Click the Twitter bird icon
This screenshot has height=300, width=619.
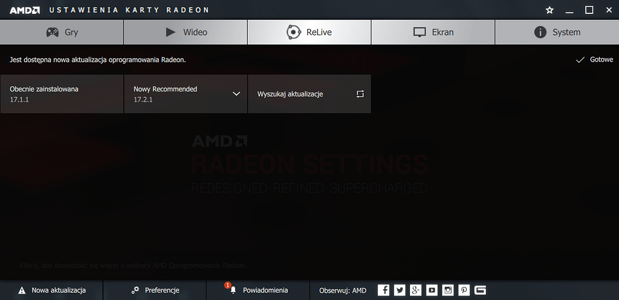click(x=400, y=290)
